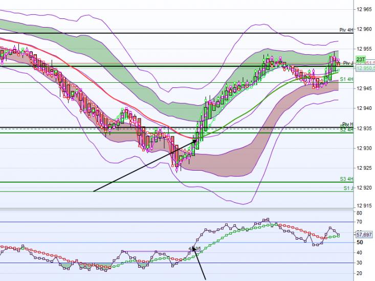Click the 12 940 price axis label
Viewport: 375px width, 281px height.
[364, 108]
